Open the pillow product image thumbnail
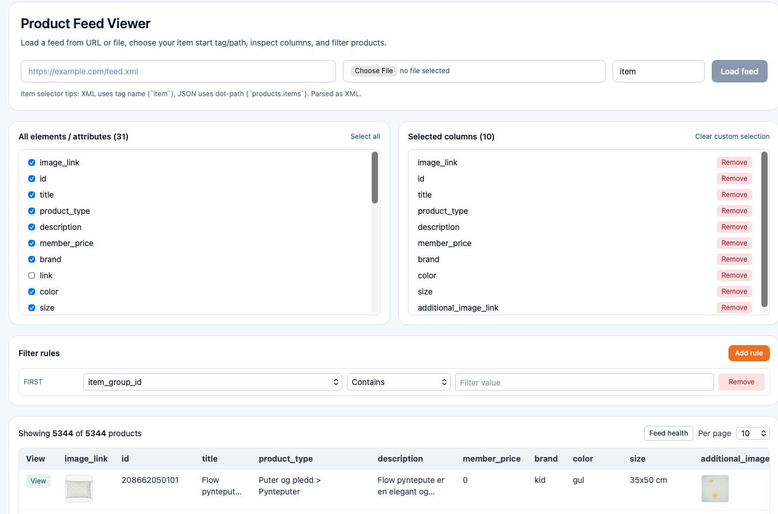 (79, 489)
